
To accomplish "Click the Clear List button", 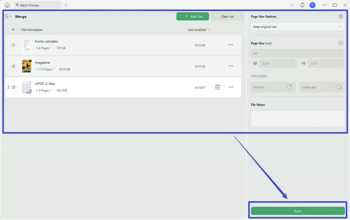I will pos(227,16).
